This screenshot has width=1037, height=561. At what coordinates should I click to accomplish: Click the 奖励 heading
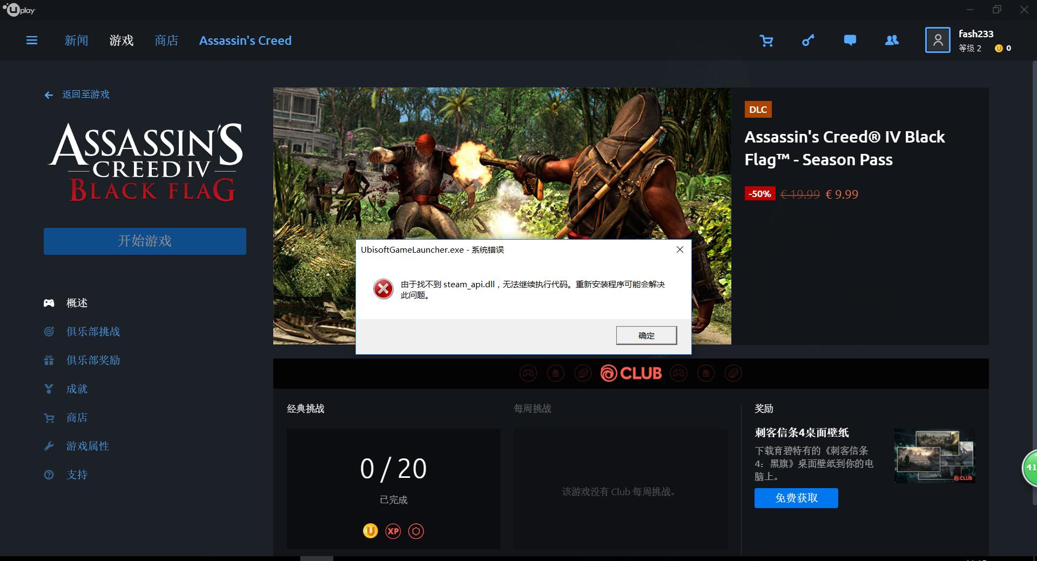point(764,409)
